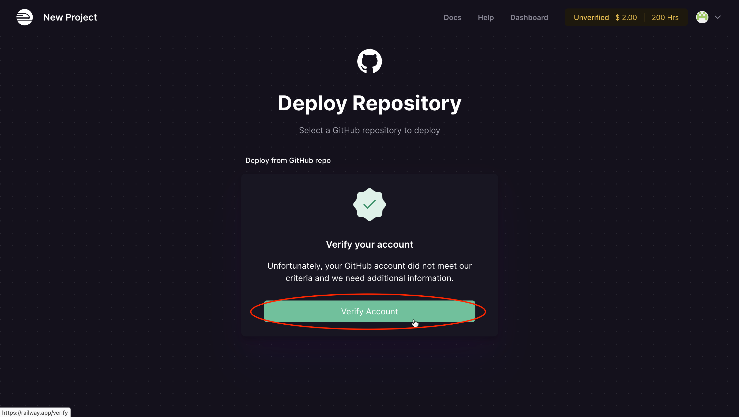Image resolution: width=739 pixels, height=417 pixels.
Task: Click the 200 Hrs usage indicator
Action: [665, 17]
